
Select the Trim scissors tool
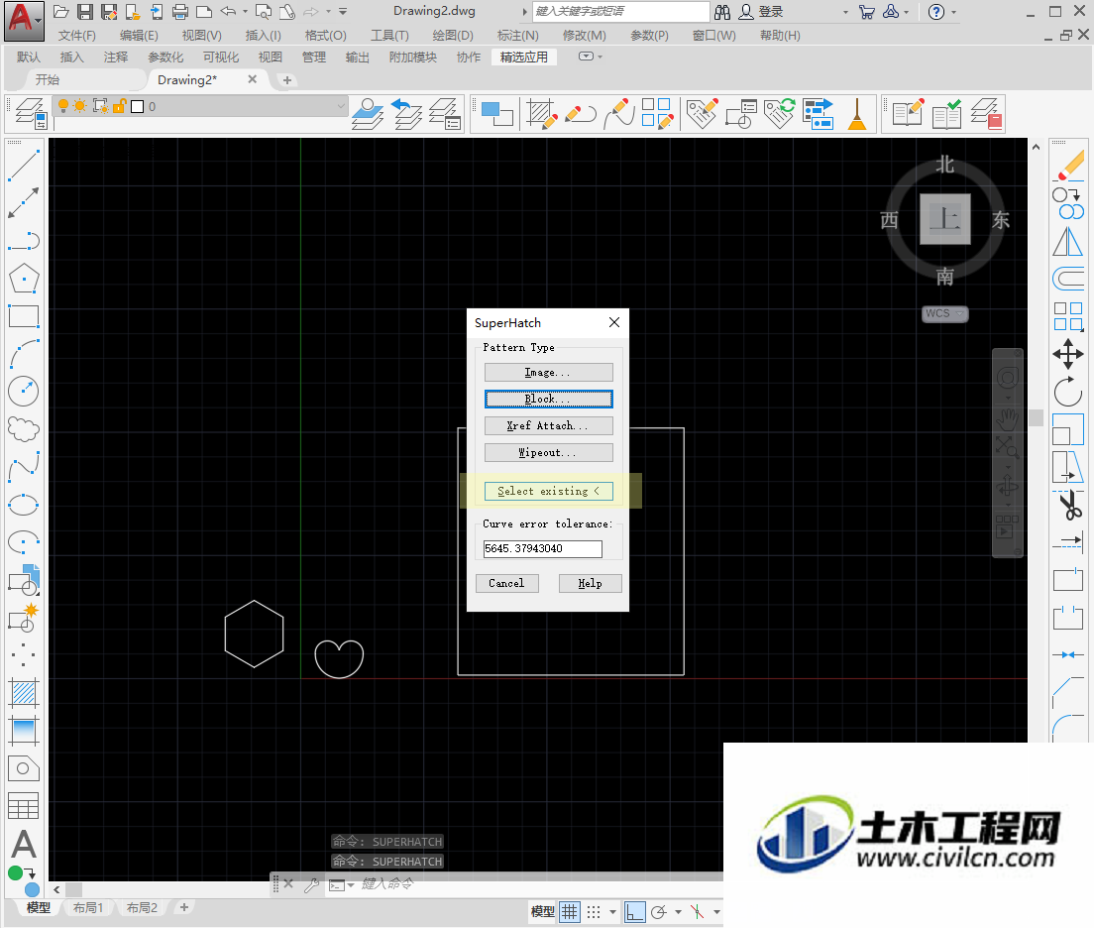click(x=1068, y=505)
